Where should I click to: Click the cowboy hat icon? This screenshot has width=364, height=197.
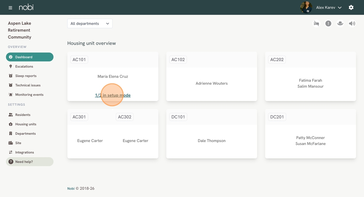pos(340,23)
